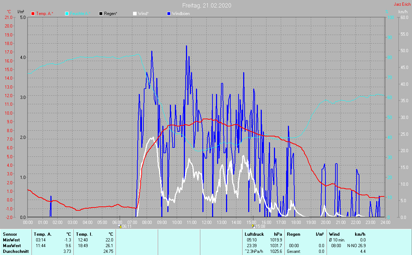Click the maximum outside temperature value 9.6

click(x=68, y=246)
